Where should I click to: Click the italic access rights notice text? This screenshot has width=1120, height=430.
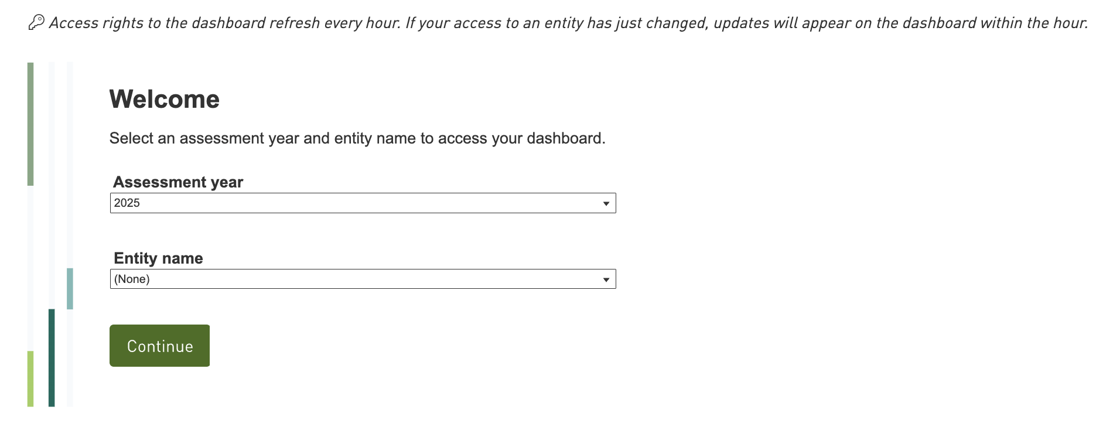[568, 23]
